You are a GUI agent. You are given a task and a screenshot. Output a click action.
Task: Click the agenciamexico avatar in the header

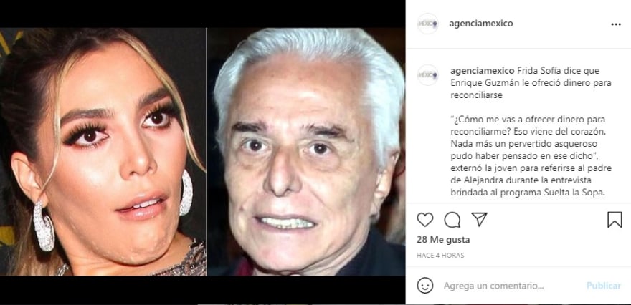pyautogui.click(x=427, y=24)
